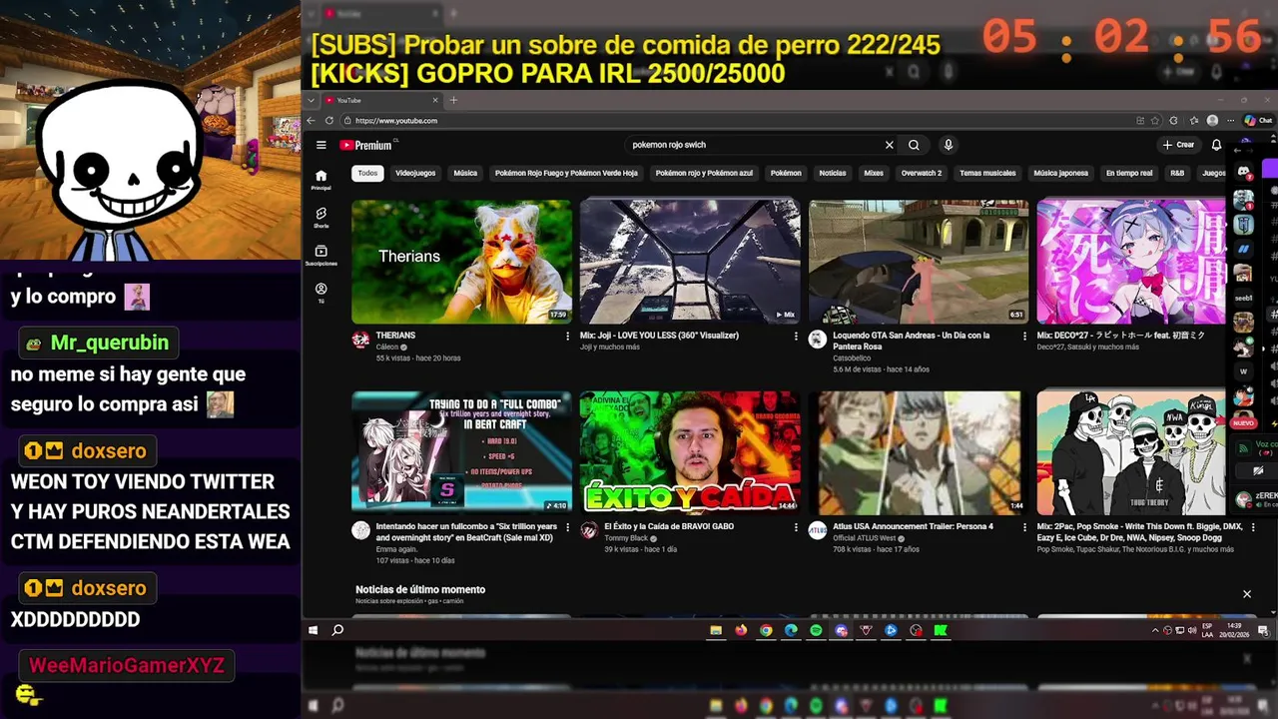The image size is (1278, 719).
Task: Go back with browser back arrow
Action: 311,121
